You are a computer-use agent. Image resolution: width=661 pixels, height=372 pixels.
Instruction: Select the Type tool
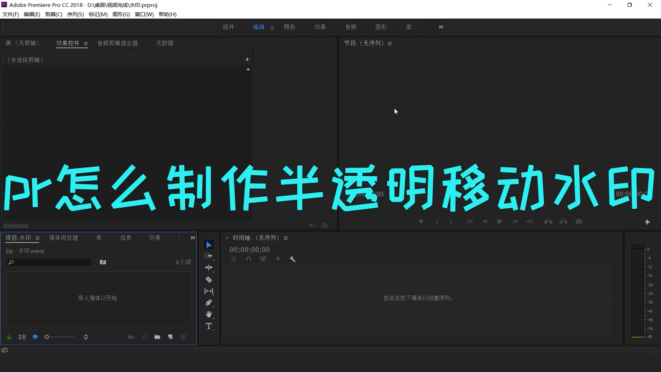point(209,326)
